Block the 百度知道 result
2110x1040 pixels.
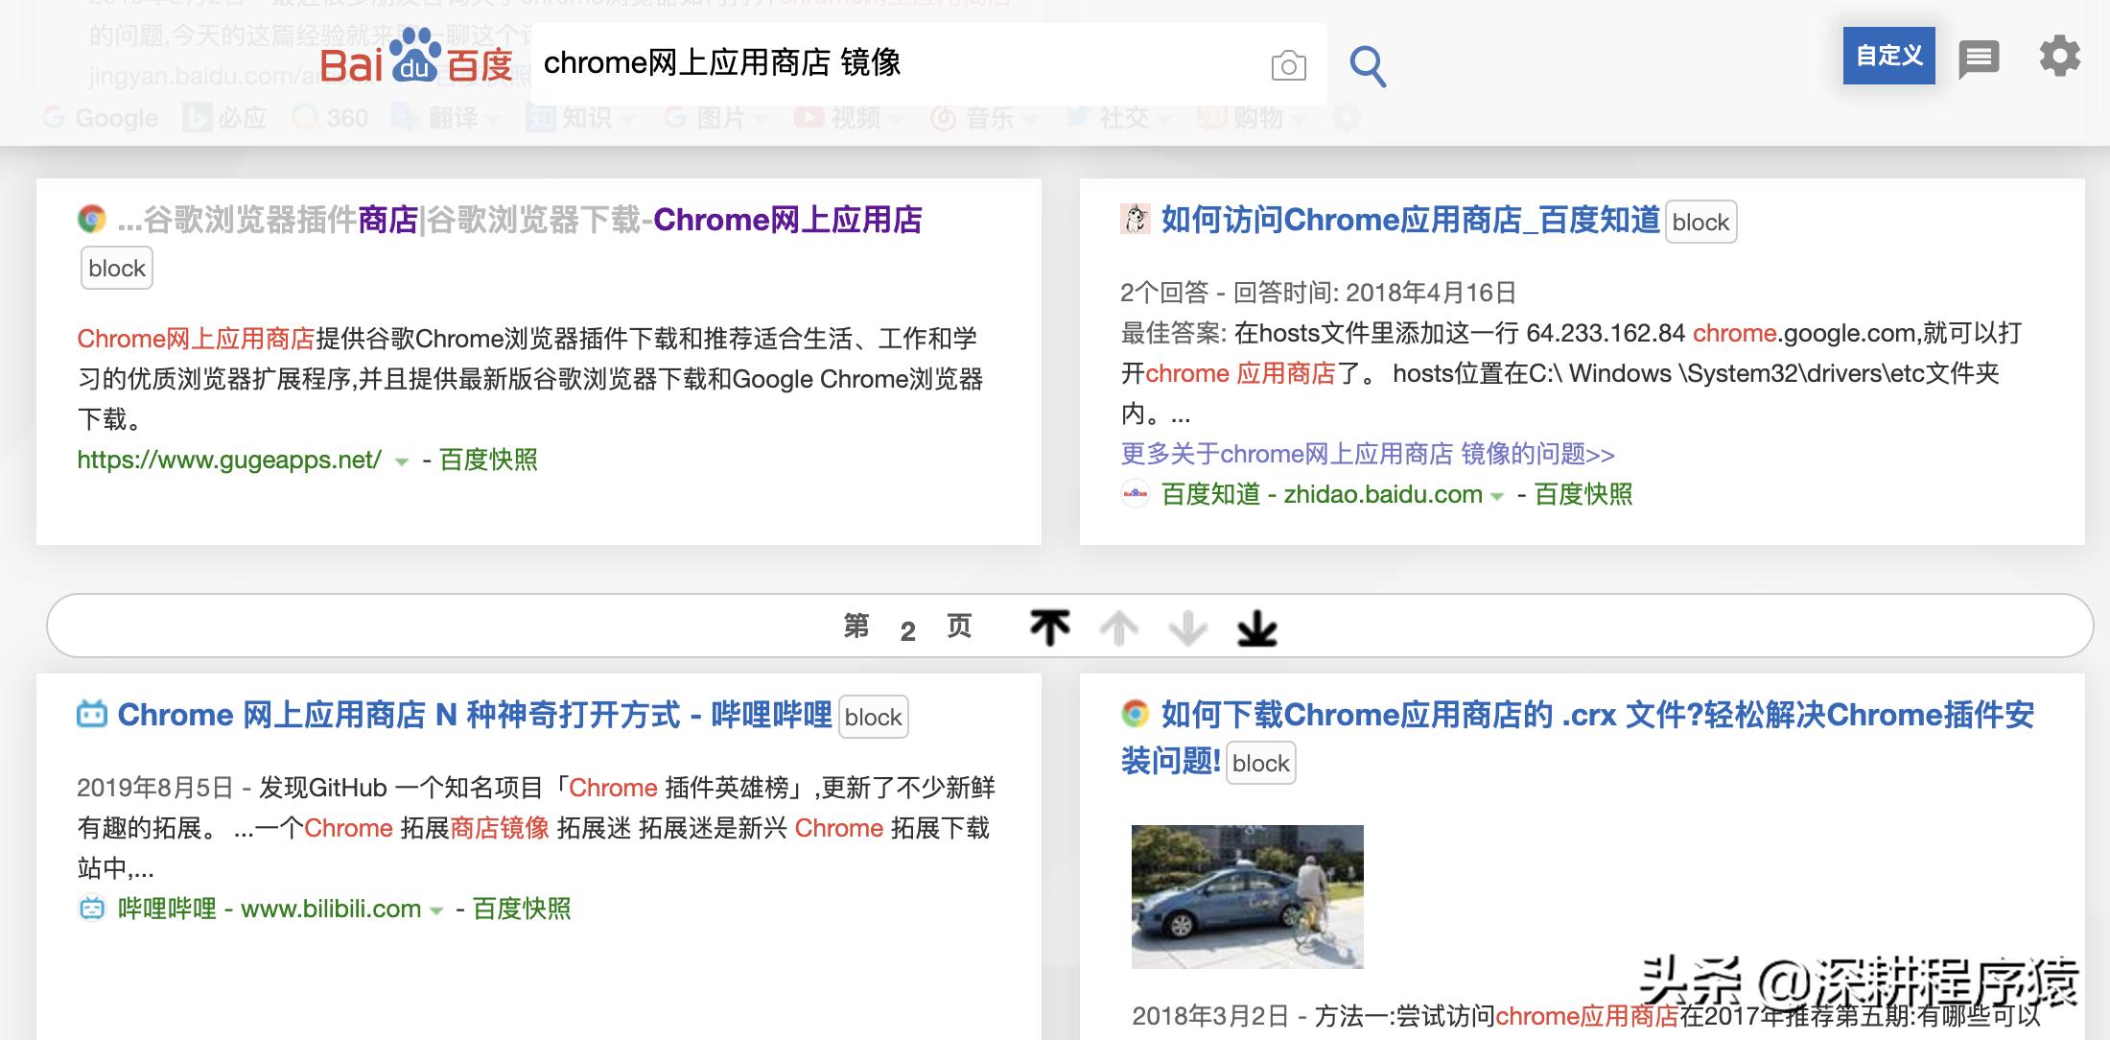point(1700,222)
